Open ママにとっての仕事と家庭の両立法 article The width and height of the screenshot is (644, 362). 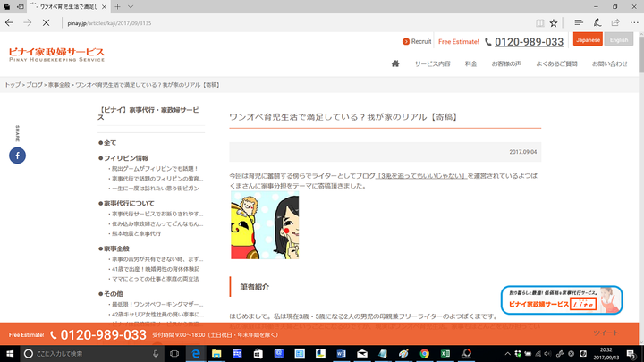pos(155,279)
